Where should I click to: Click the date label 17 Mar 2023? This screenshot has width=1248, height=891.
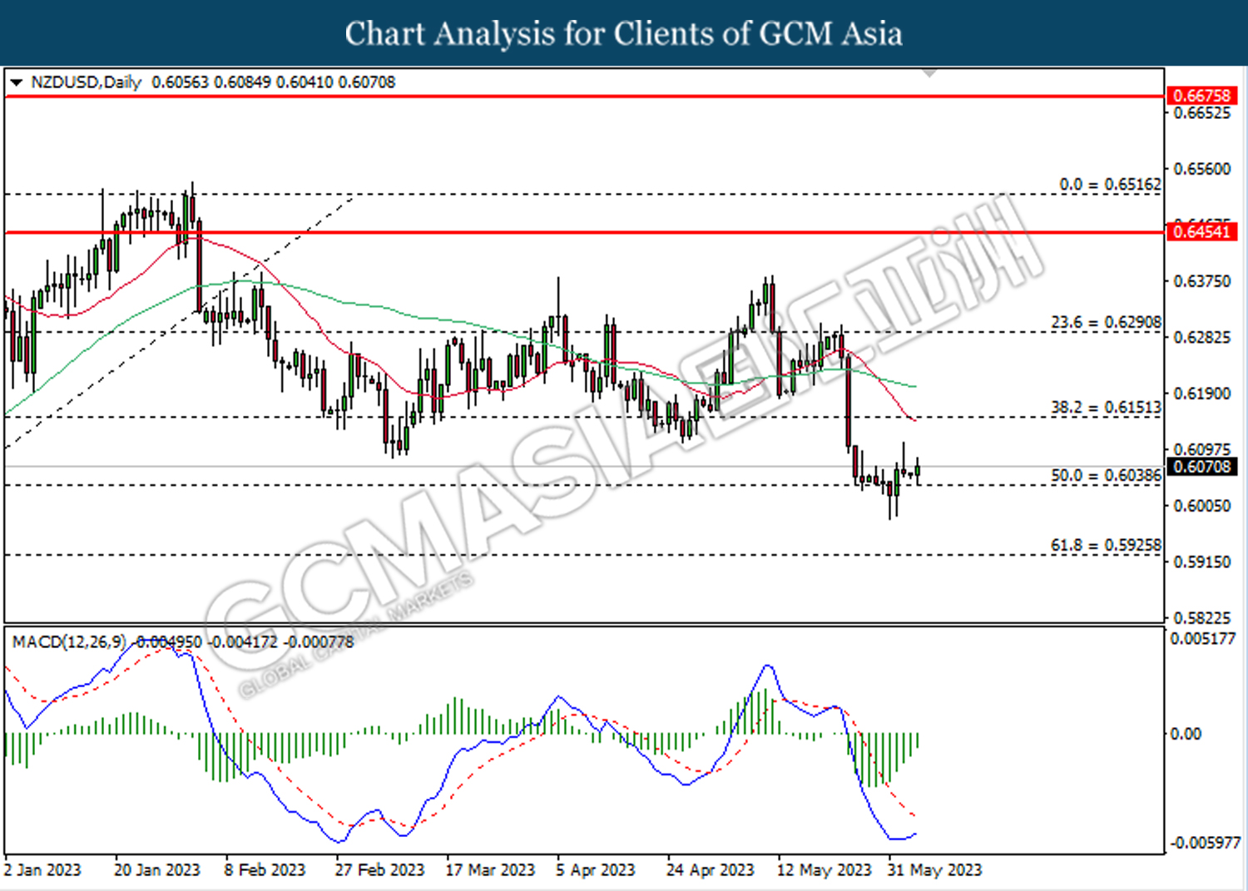point(490,870)
